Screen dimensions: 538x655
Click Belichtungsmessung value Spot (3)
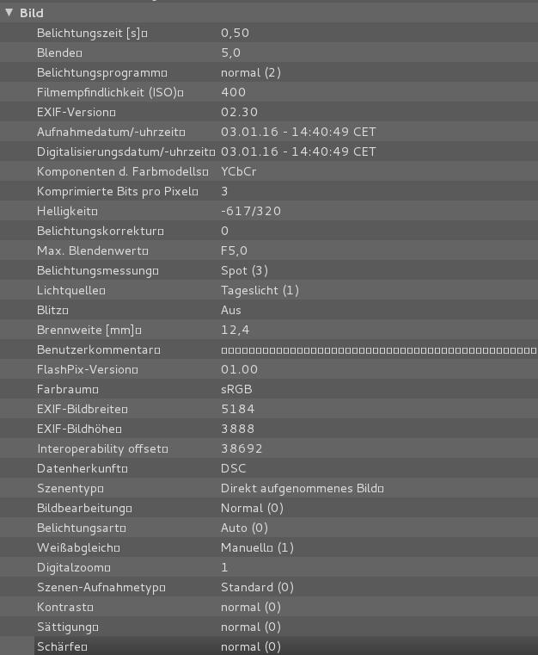tap(244, 270)
